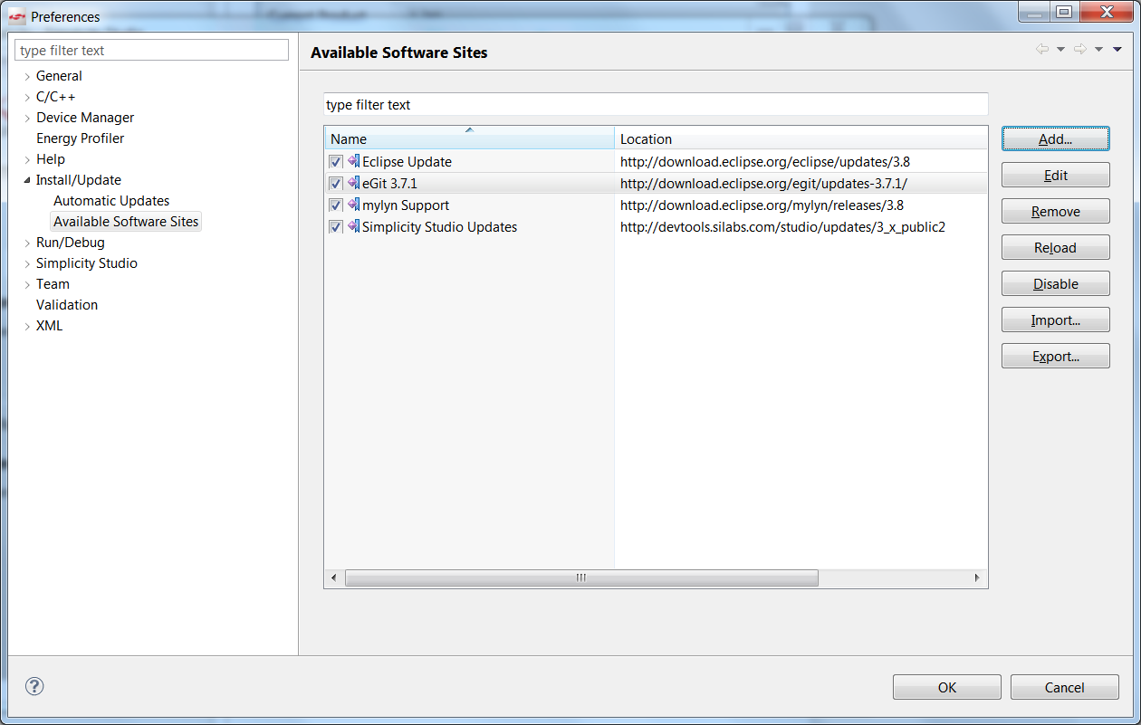Click the mylyn Support site icon
The height and width of the screenshot is (725, 1141).
click(x=353, y=205)
